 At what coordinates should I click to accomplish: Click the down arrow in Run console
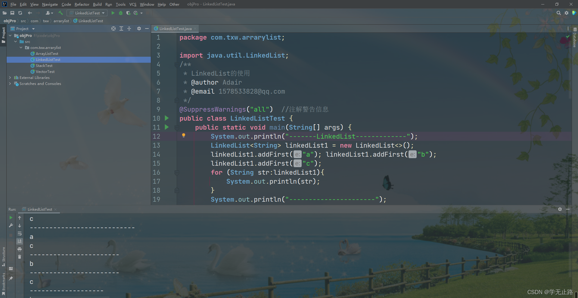(x=20, y=226)
